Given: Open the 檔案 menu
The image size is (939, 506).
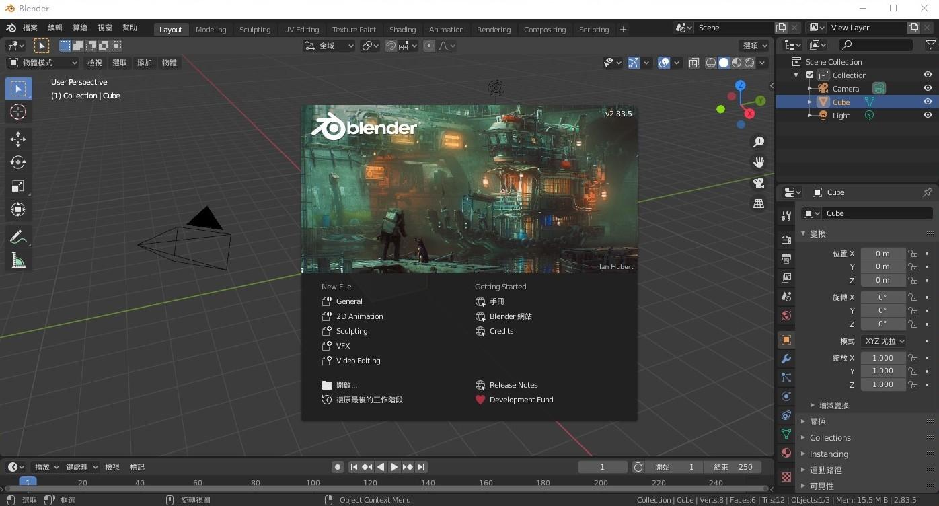Looking at the screenshot, I should [x=30, y=28].
